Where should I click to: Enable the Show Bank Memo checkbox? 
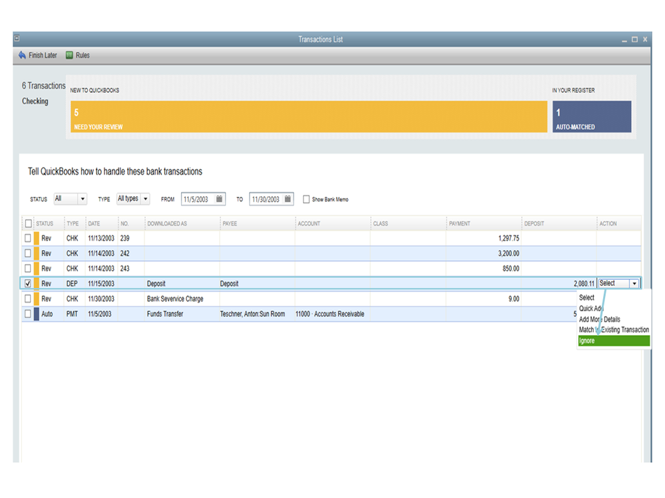tap(306, 199)
